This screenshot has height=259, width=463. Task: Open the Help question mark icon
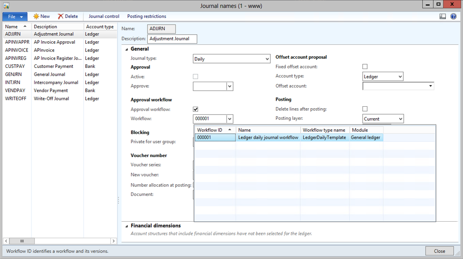pos(453,16)
